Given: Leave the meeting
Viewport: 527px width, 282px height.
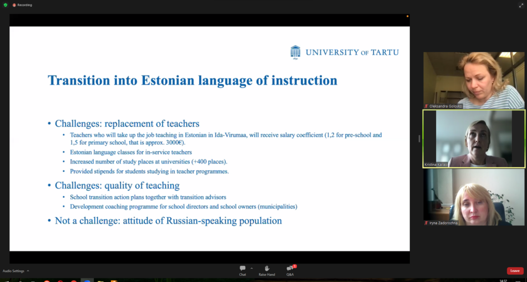Looking at the screenshot, I should coord(515,271).
